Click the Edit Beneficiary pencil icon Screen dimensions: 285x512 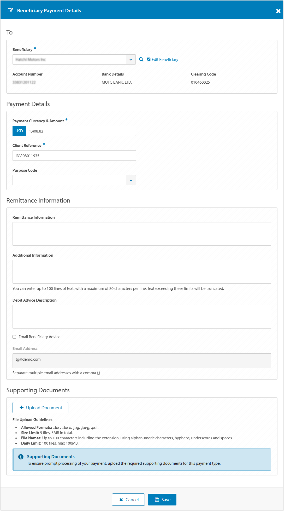point(149,59)
